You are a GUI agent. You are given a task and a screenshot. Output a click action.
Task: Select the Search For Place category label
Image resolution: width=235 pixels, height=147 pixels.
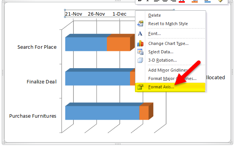[x=37, y=47]
